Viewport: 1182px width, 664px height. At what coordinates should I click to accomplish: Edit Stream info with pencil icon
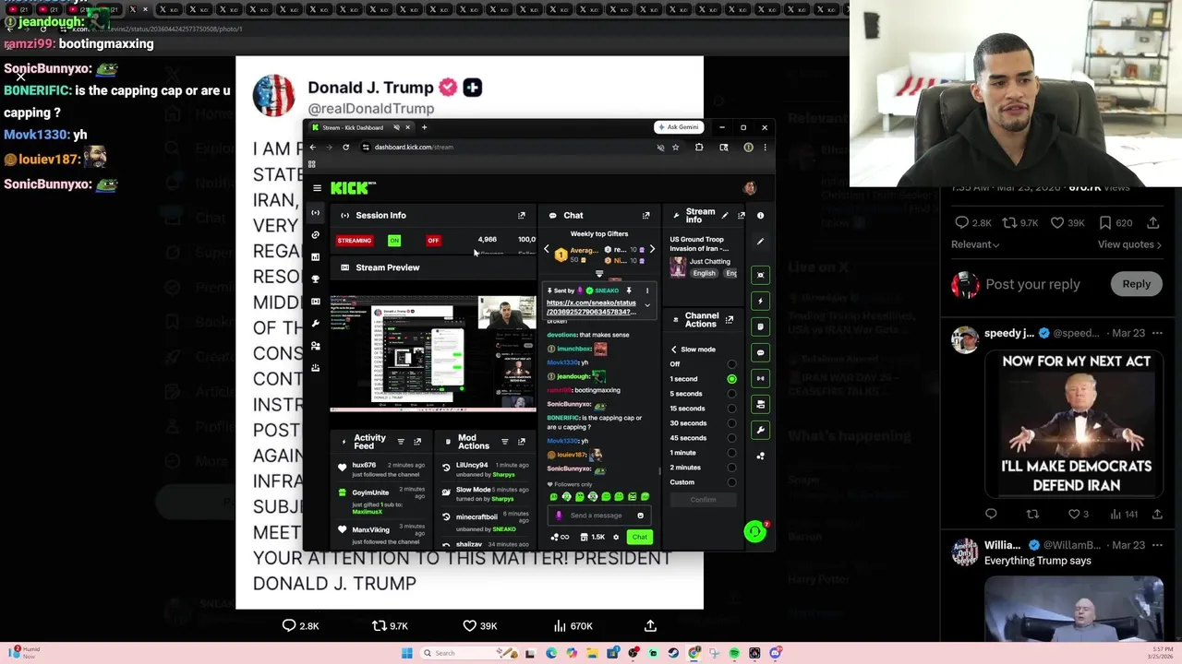724,216
